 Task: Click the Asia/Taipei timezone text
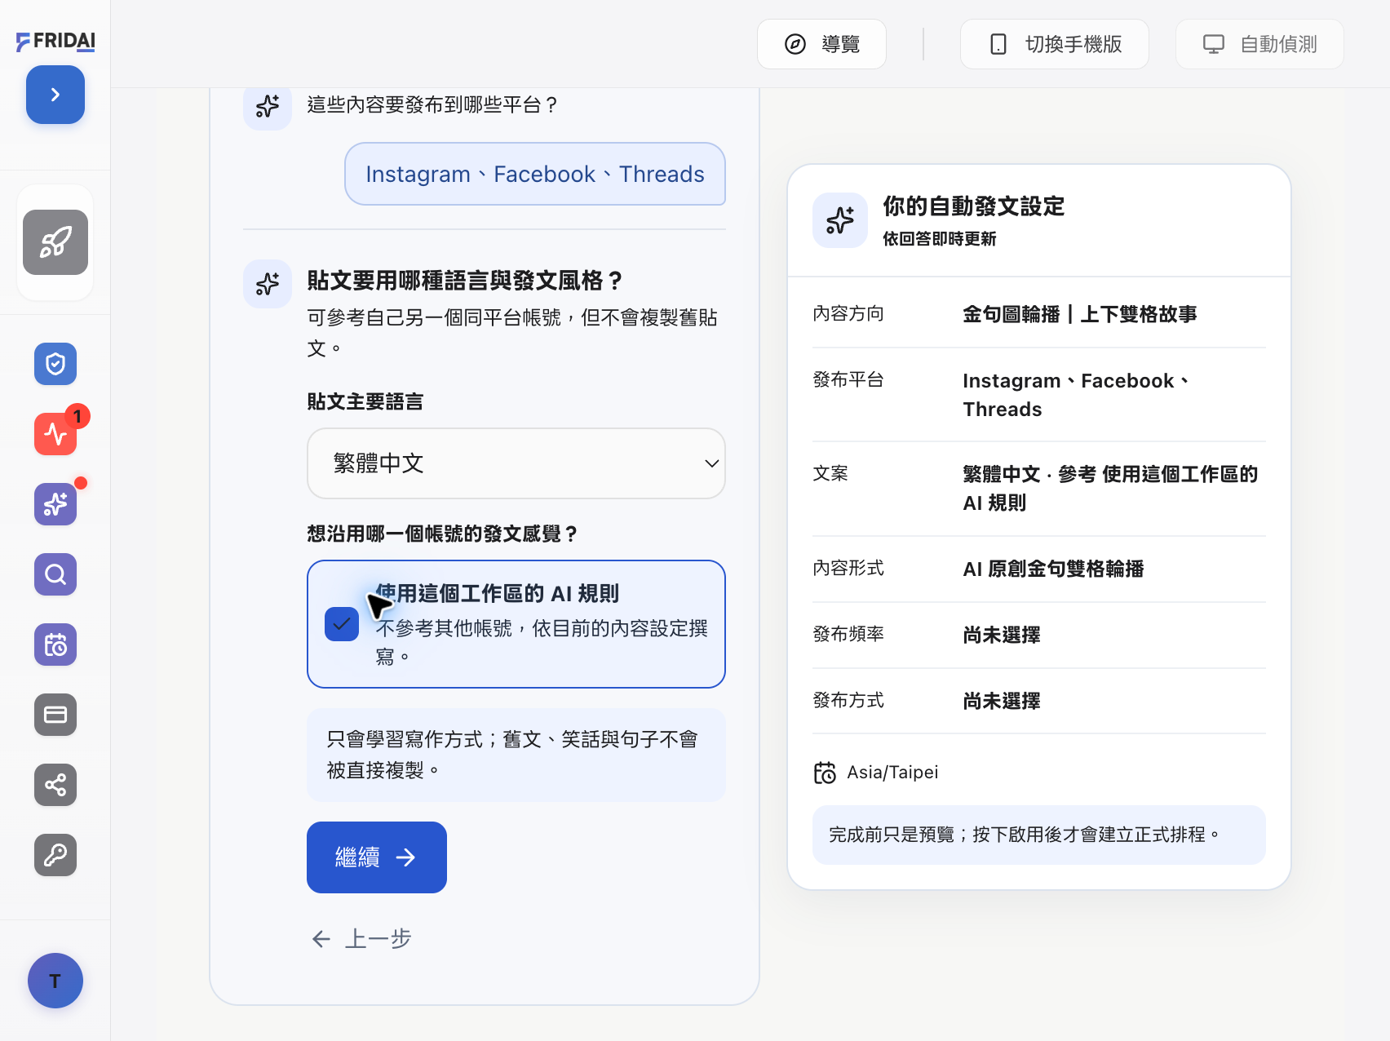[892, 773]
